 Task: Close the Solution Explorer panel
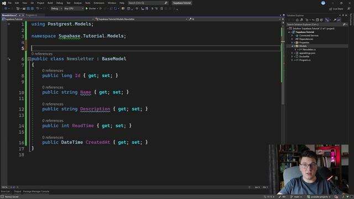coord(346,15)
